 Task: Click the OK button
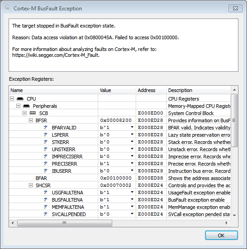(x=221, y=235)
